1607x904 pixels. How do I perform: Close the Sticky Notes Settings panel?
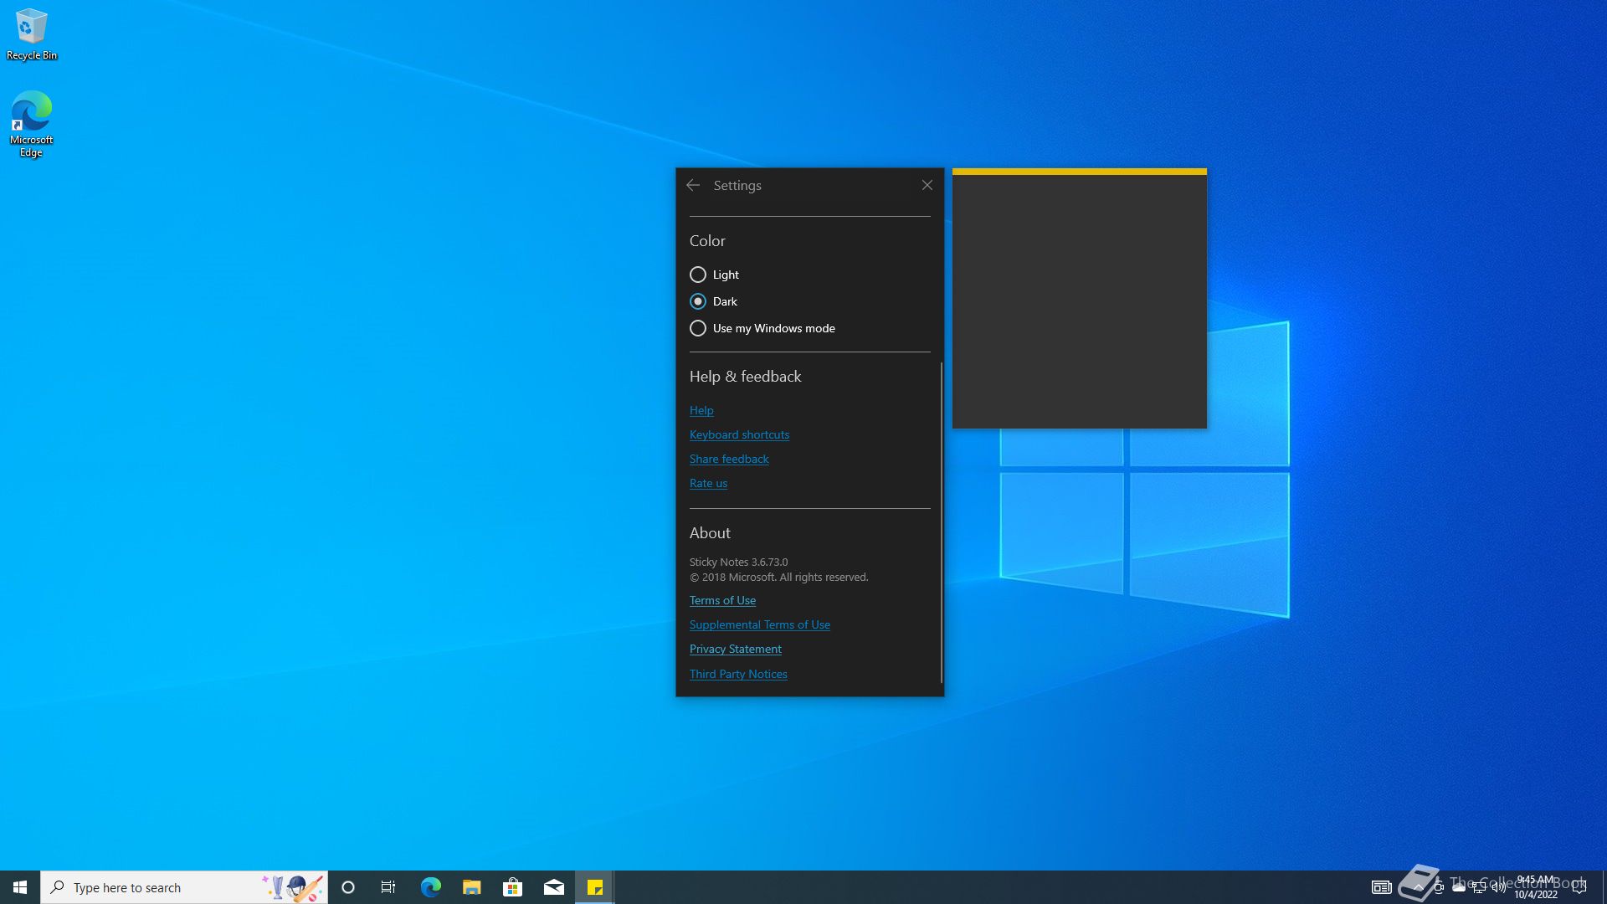[927, 185]
